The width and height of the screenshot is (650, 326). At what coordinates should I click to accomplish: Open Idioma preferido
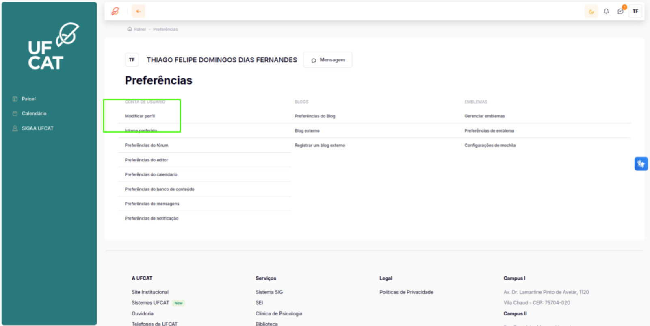(x=141, y=130)
